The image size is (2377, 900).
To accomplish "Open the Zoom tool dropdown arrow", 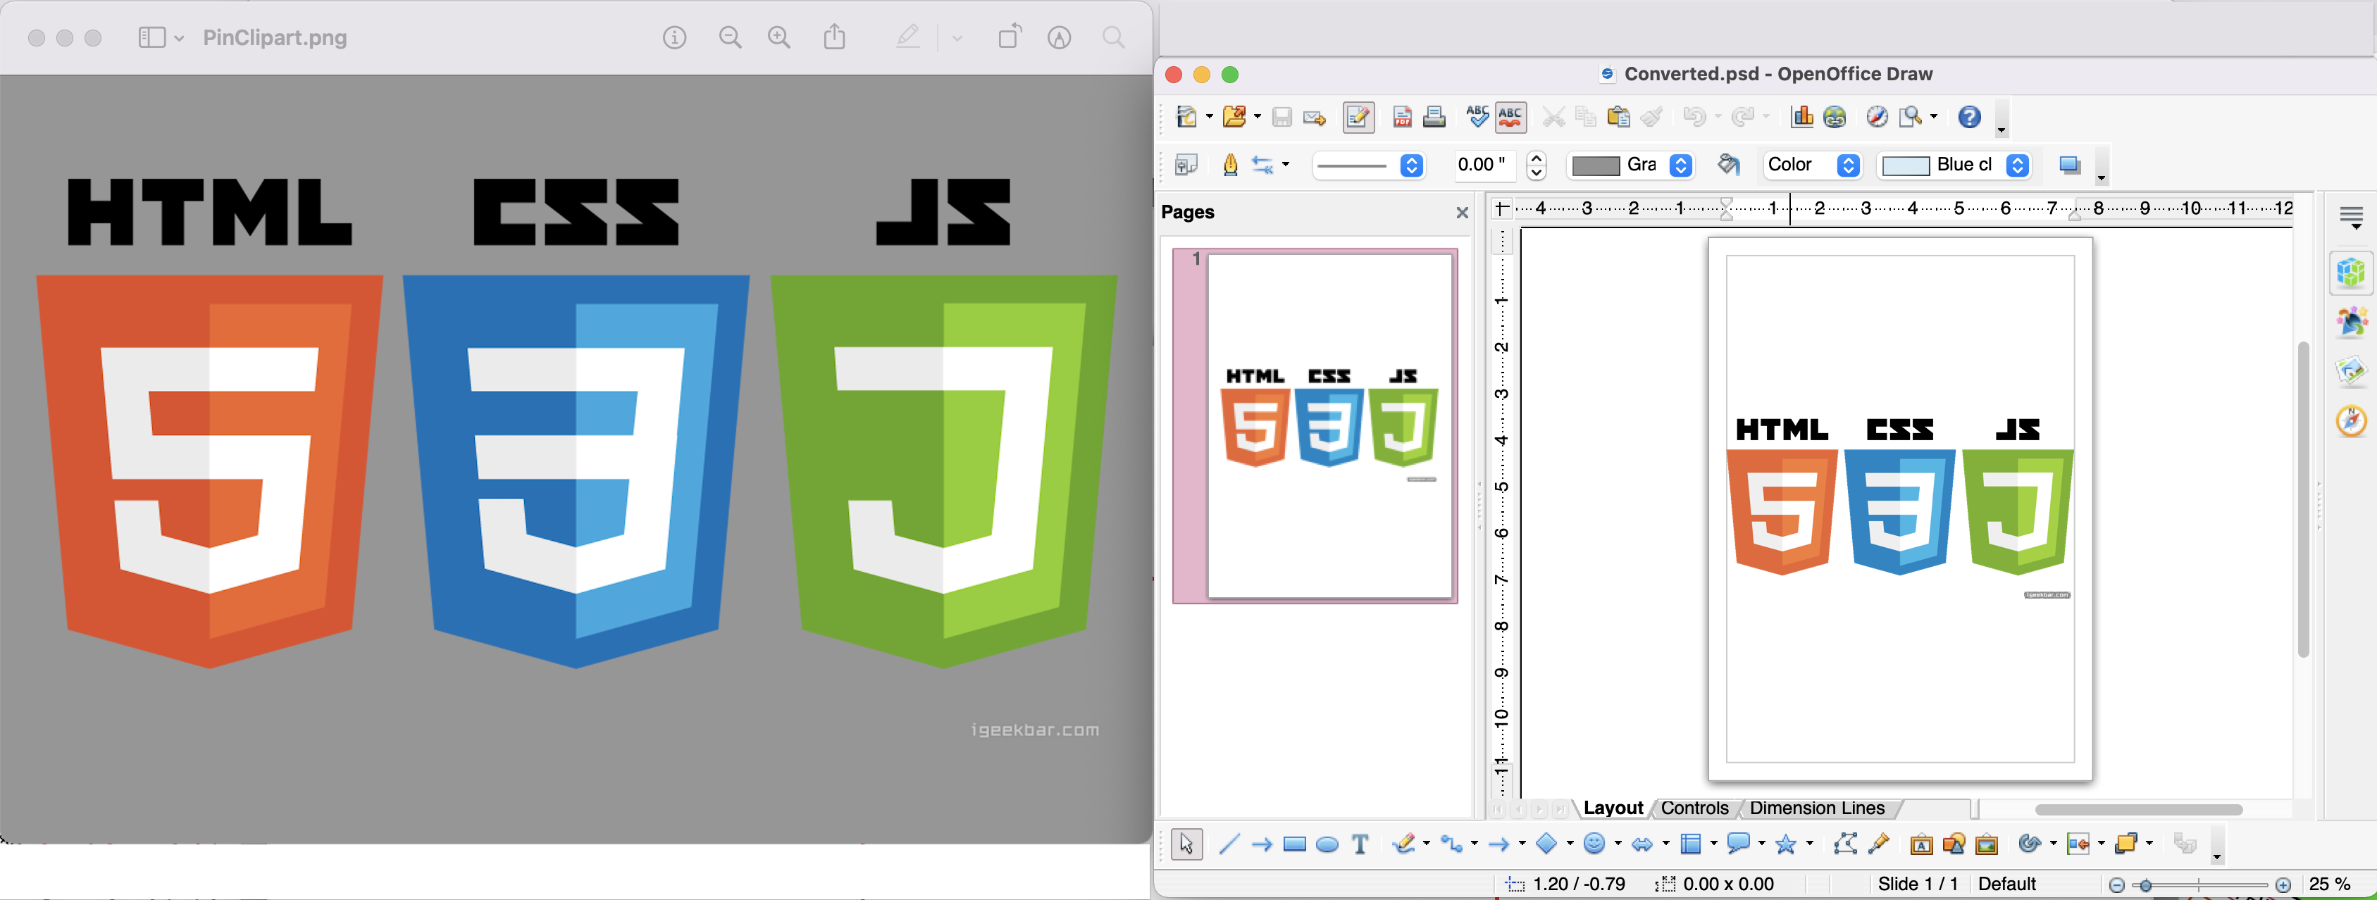I will coord(1934,117).
